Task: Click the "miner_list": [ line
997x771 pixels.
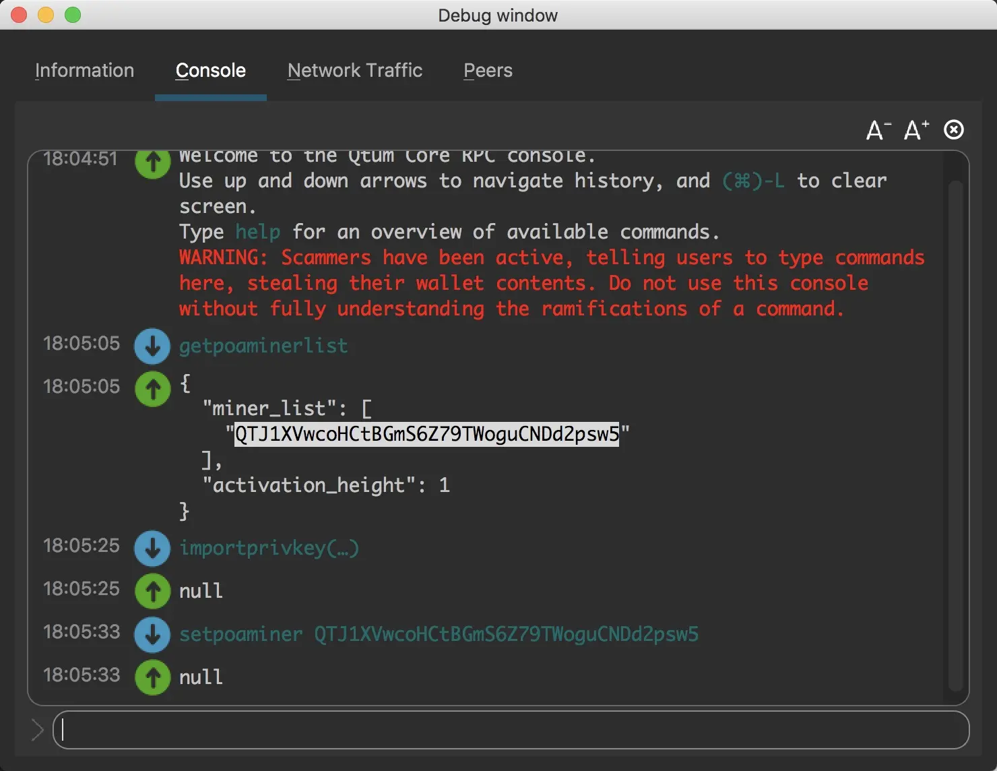Action: point(287,408)
